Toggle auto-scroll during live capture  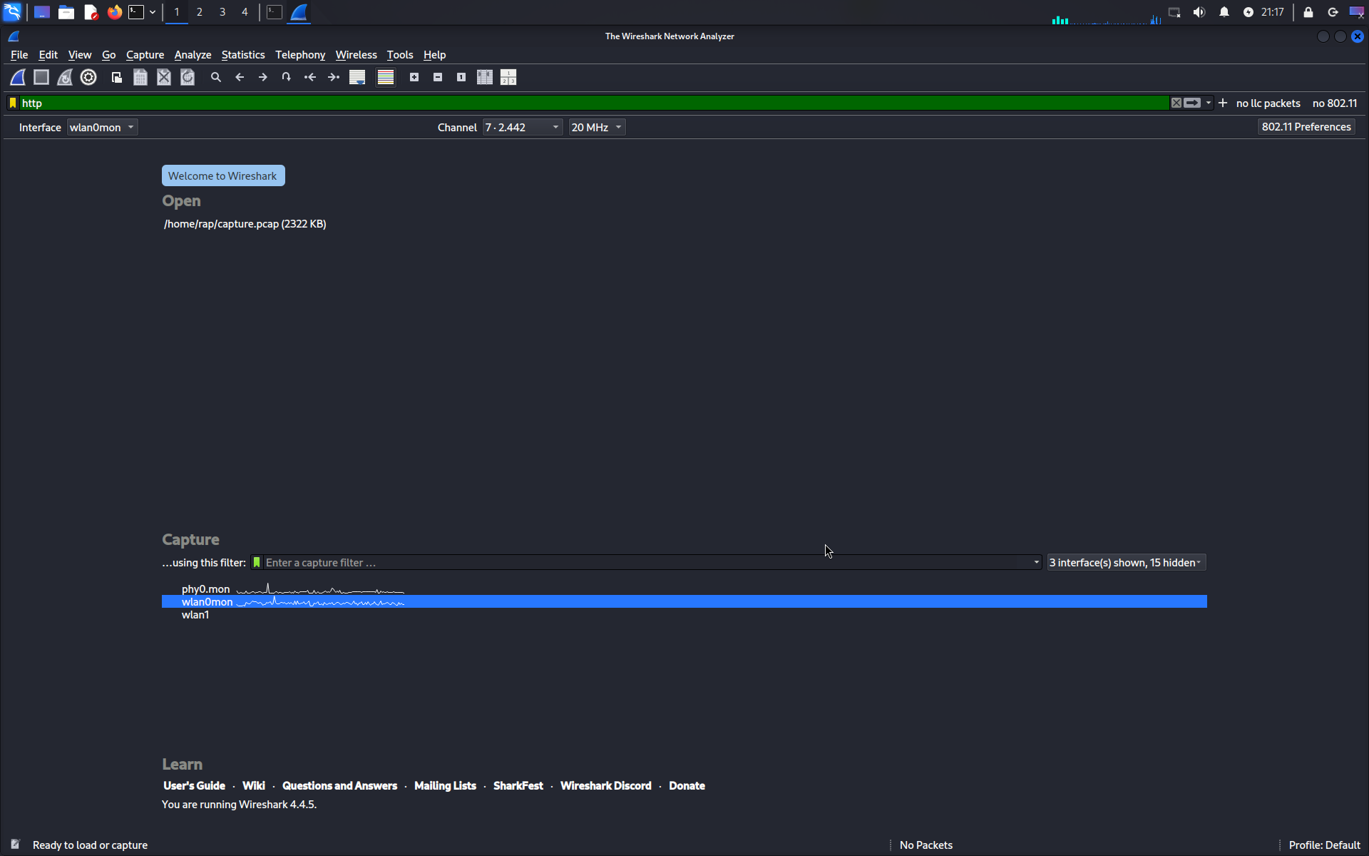coord(357,77)
